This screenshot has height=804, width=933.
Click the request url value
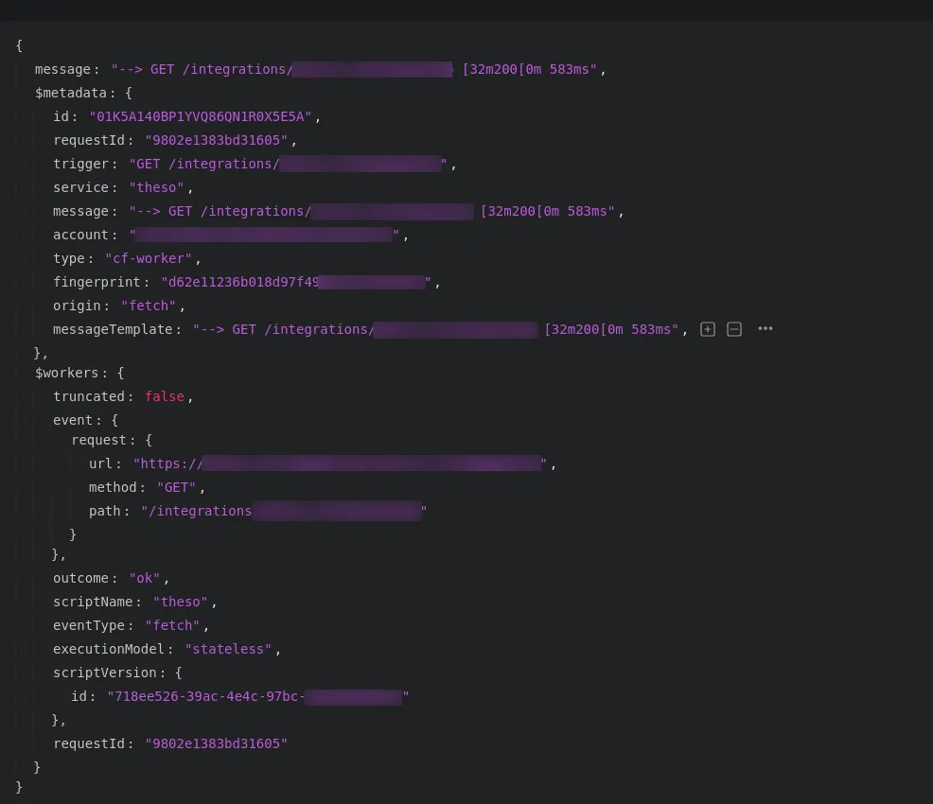(339, 463)
